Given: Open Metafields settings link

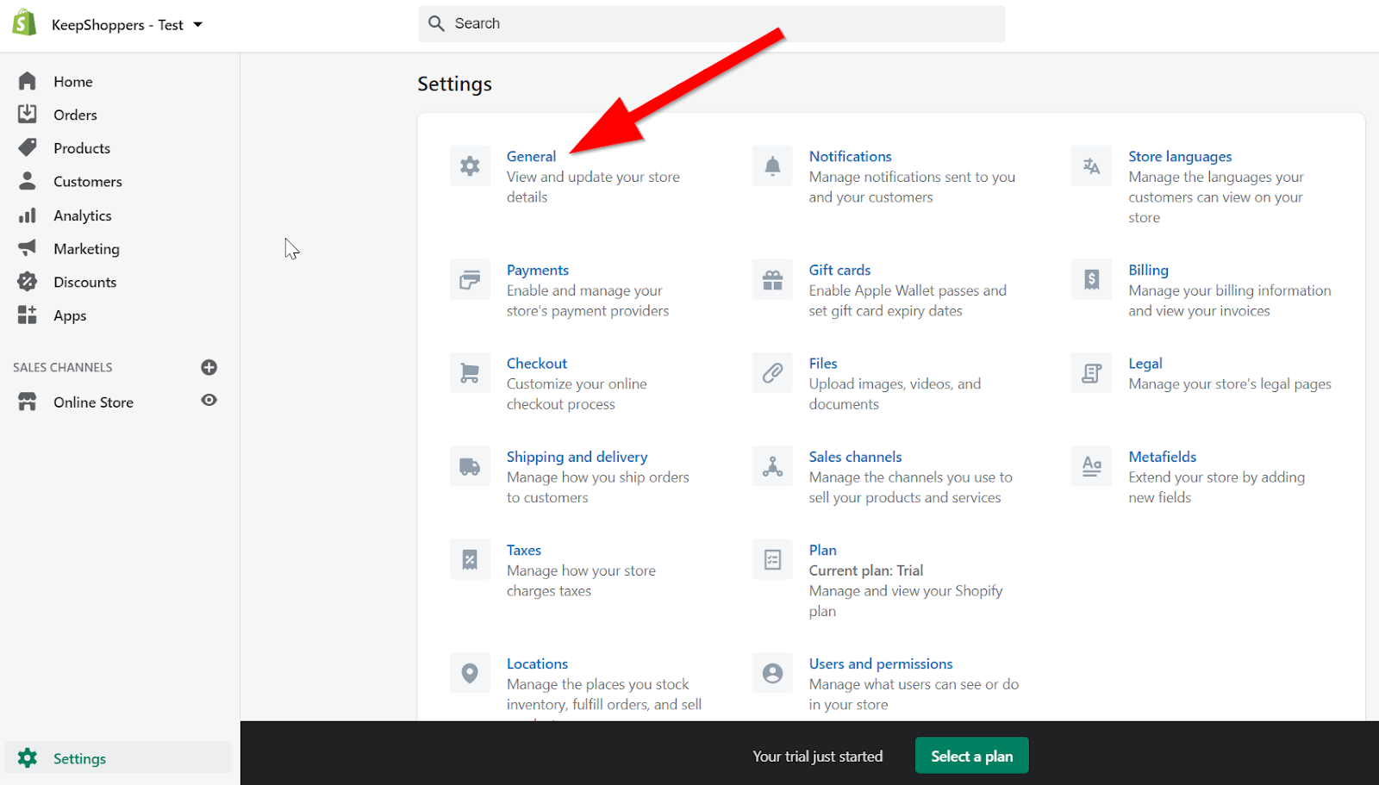Looking at the screenshot, I should coord(1162,457).
